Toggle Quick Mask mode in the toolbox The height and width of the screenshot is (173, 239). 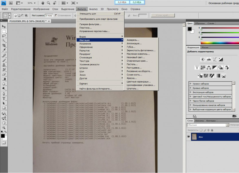click(x=4, y=142)
